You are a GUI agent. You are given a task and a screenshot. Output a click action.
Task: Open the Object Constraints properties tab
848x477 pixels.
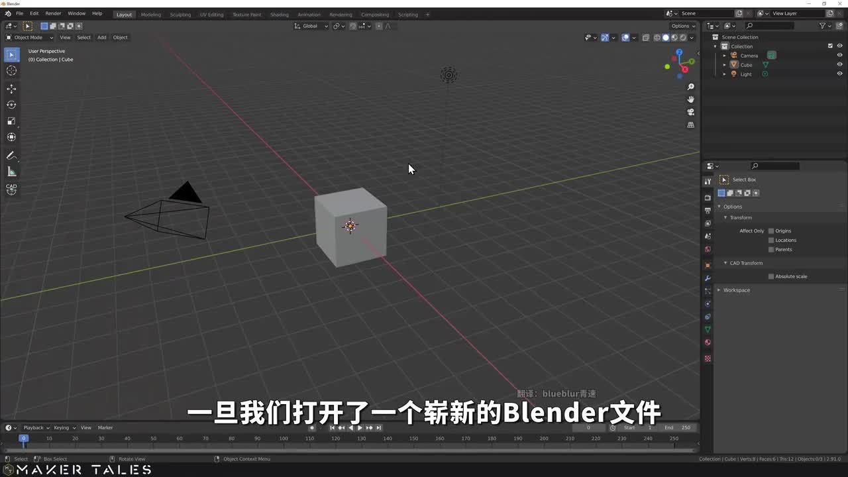708,317
